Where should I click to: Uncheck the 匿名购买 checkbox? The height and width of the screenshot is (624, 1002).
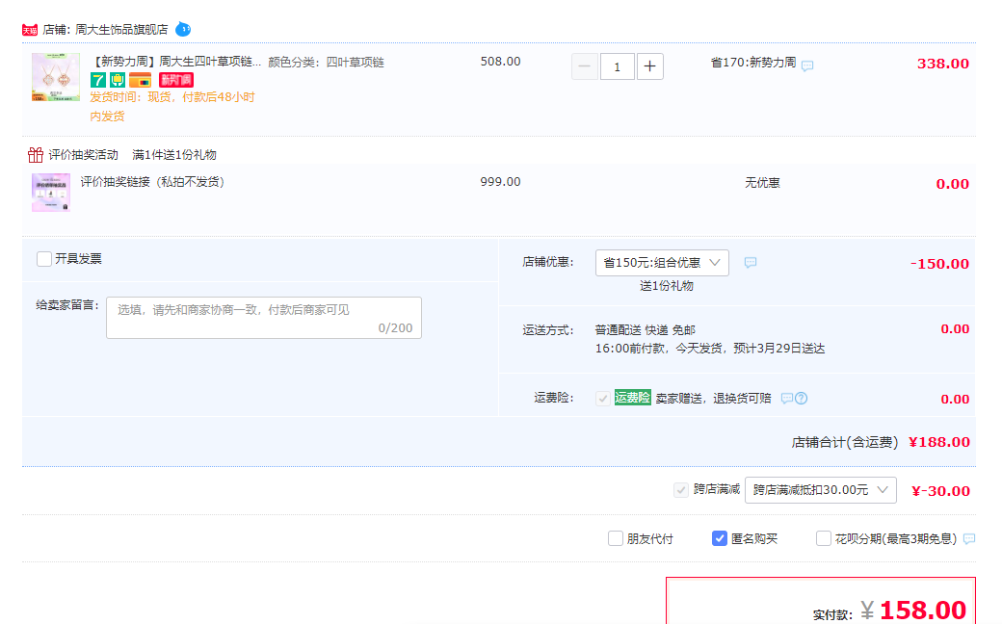pyautogui.click(x=720, y=538)
